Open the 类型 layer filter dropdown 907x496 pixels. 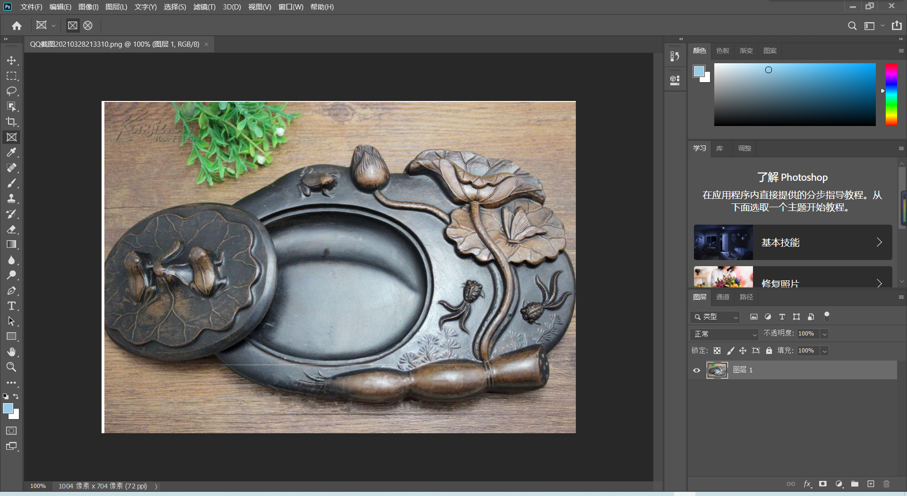715,317
